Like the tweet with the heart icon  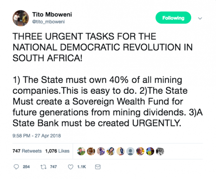click(71, 167)
